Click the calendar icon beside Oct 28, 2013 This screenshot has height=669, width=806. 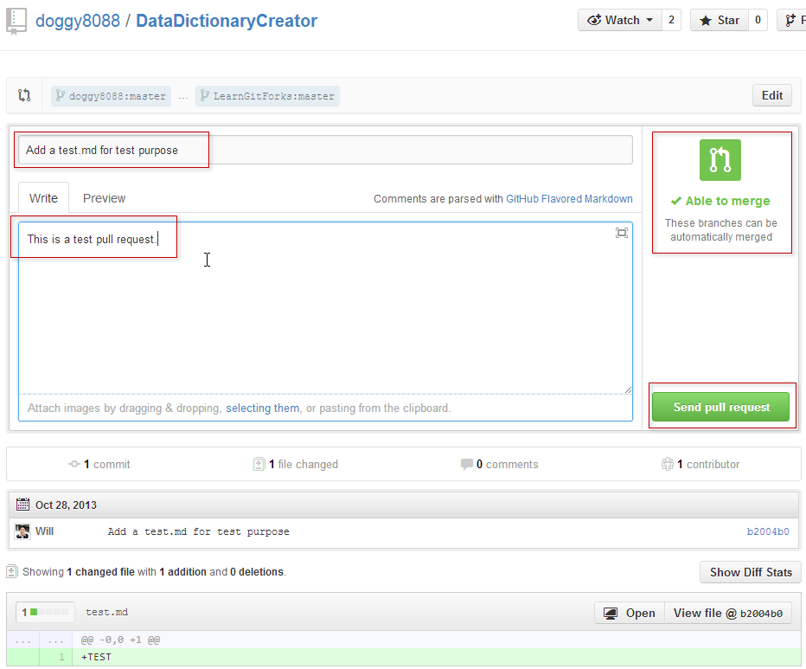pos(22,505)
